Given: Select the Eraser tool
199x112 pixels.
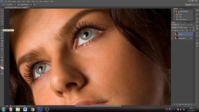Looking at the screenshot, I should tap(2, 38).
